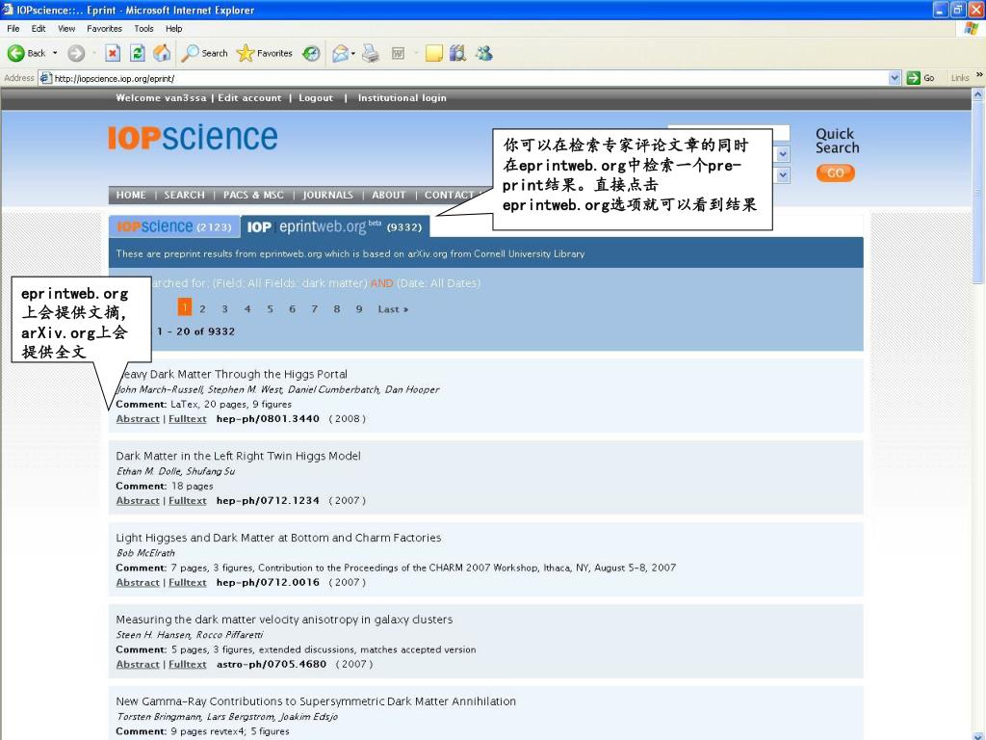
Task: Click the yellow note Discuss icon
Action: [x=434, y=54]
